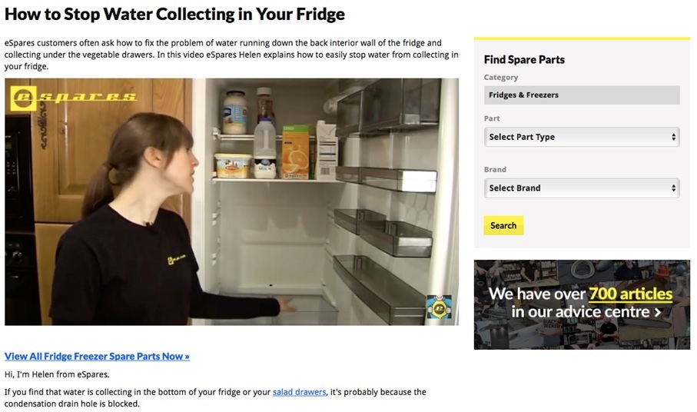Click the Part dropdown arrow stepper
Image resolution: width=697 pixels, height=412 pixels.
pyautogui.click(x=673, y=137)
